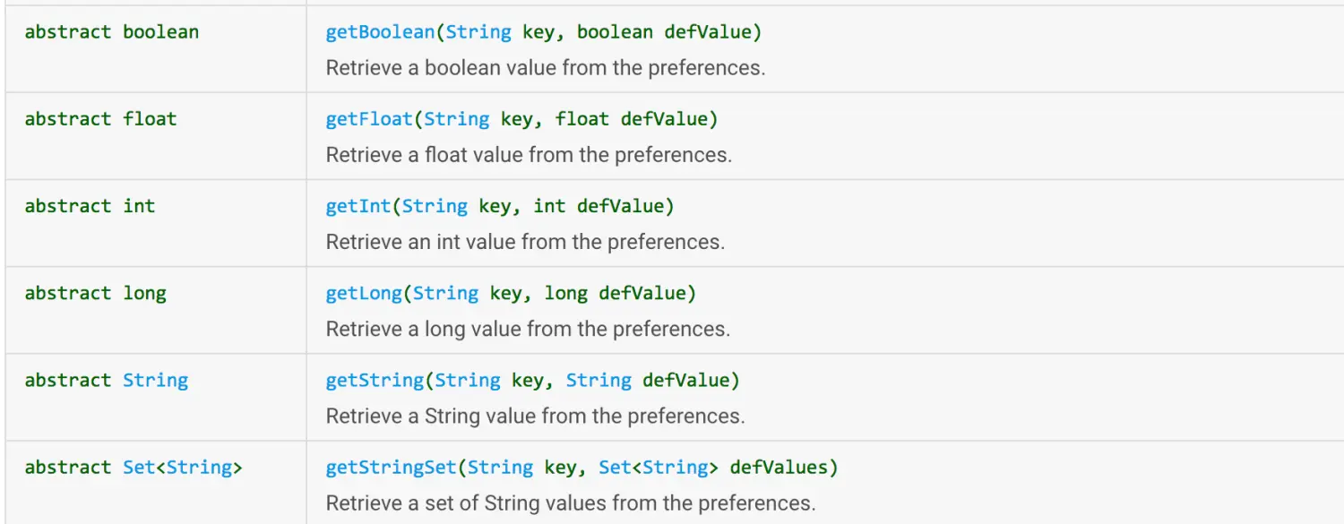Click Set link in abstract Set<String> return type
Image resolution: width=1344 pixels, height=524 pixels.
click(x=139, y=467)
